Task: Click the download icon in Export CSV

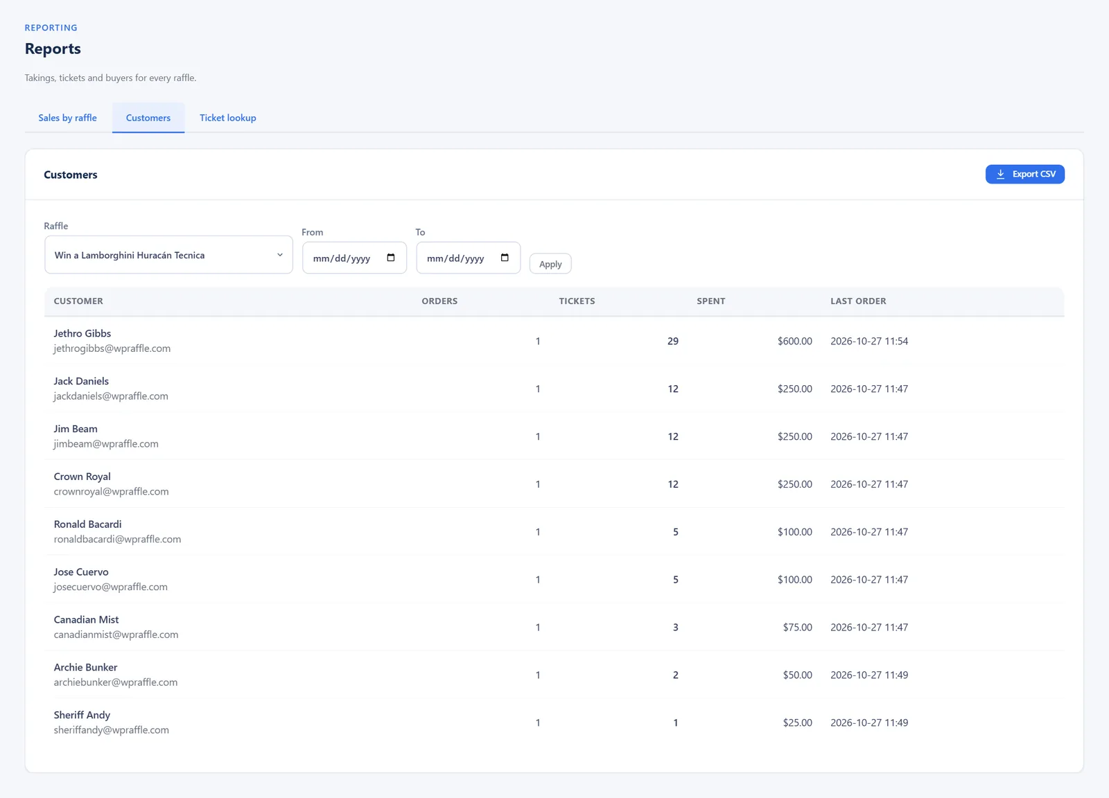Action: click(x=1000, y=175)
